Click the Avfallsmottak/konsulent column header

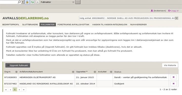31,72
